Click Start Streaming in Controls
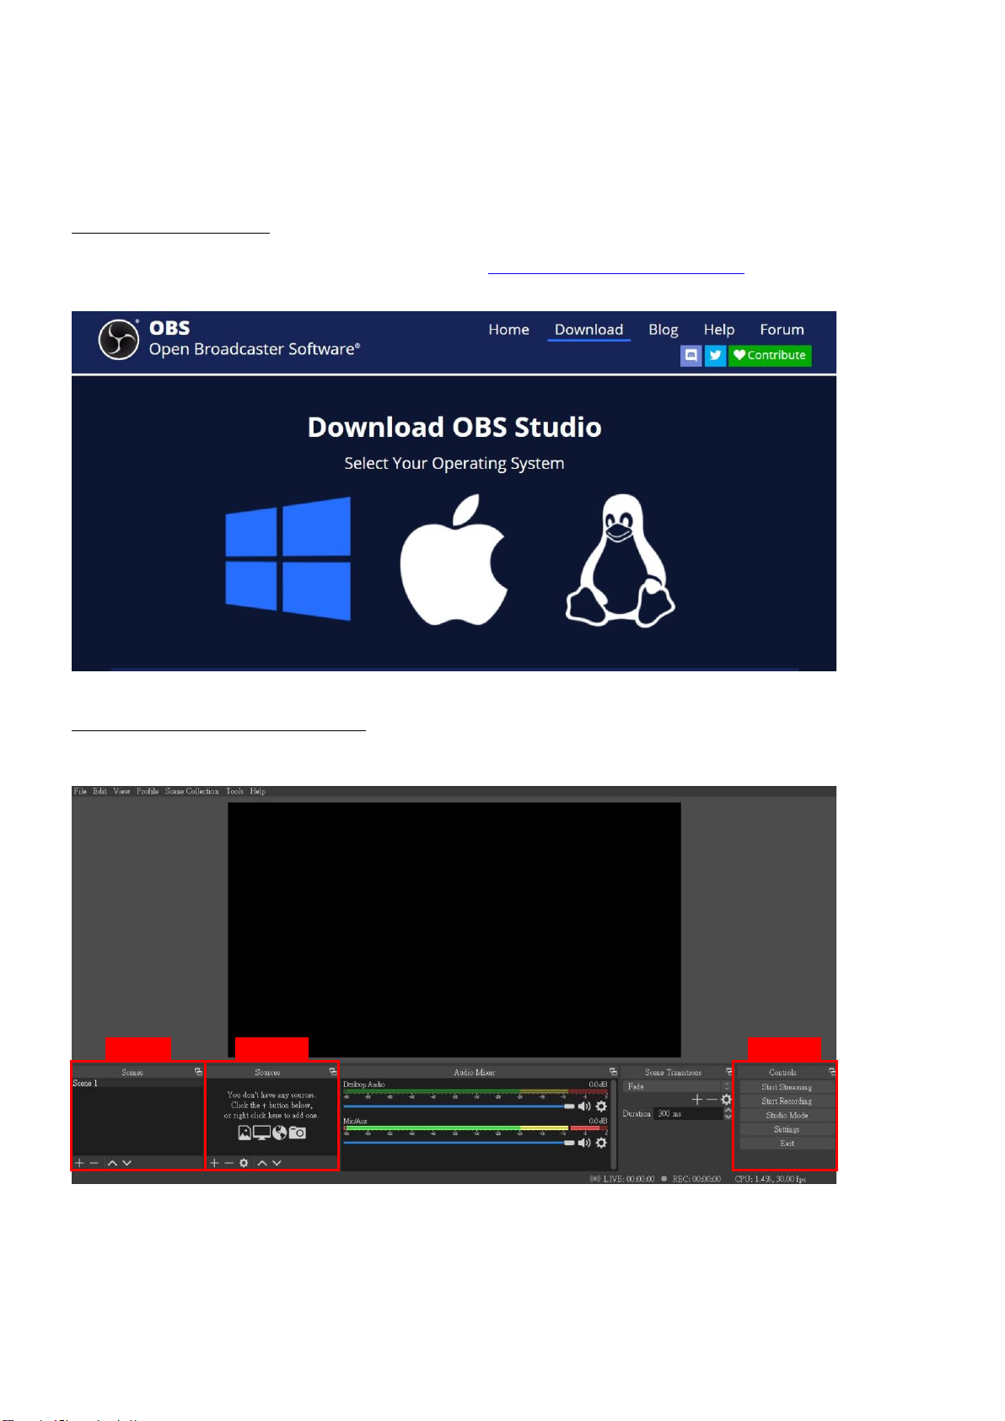This screenshot has height=1421, width=1005. (x=787, y=1087)
